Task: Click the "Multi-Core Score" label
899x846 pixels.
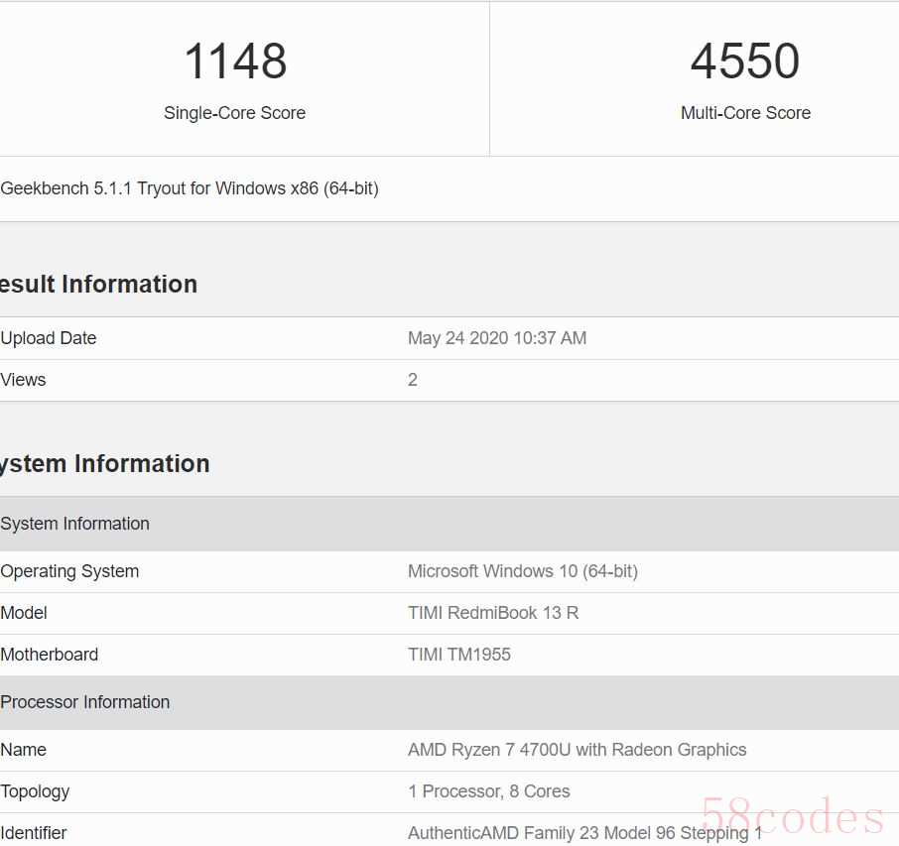Action: (745, 113)
